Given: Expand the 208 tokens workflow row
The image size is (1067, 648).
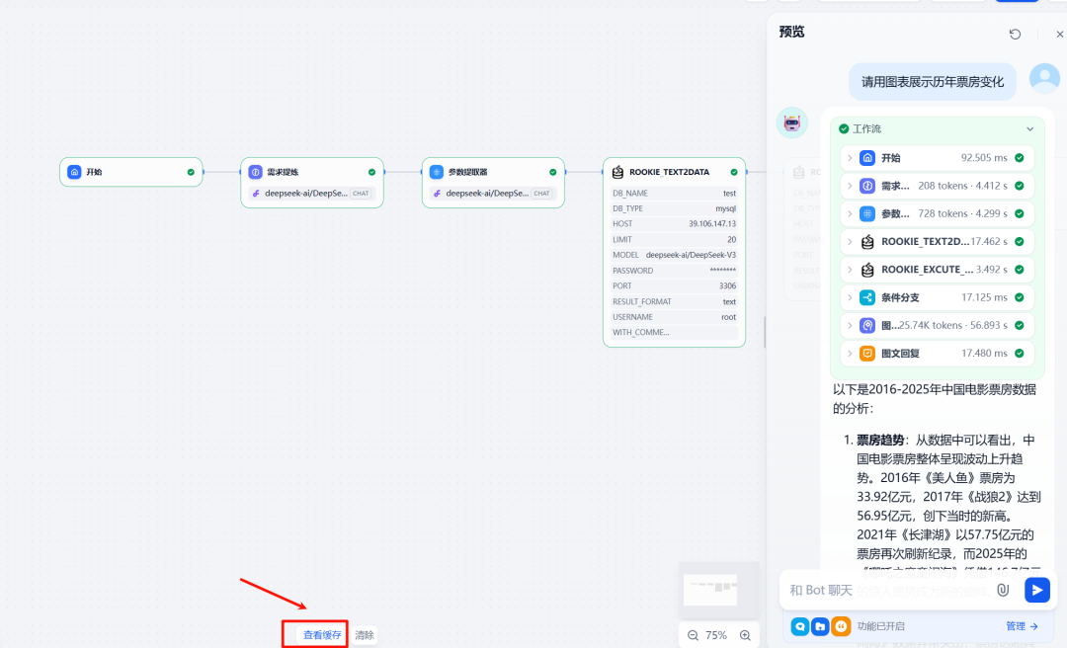Looking at the screenshot, I should [x=850, y=186].
